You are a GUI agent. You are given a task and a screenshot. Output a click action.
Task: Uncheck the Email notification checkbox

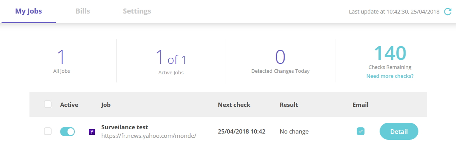(x=361, y=131)
